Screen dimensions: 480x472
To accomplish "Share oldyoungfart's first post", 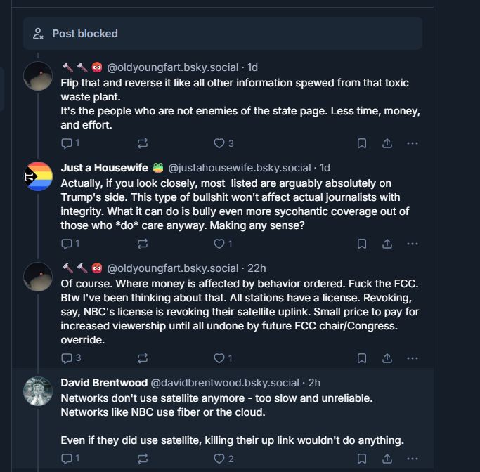I will (x=387, y=143).
